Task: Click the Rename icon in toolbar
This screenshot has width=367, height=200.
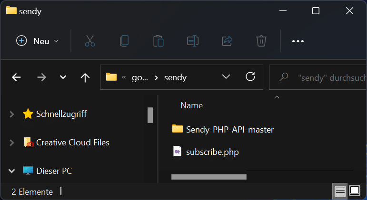Action: point(193,41)
